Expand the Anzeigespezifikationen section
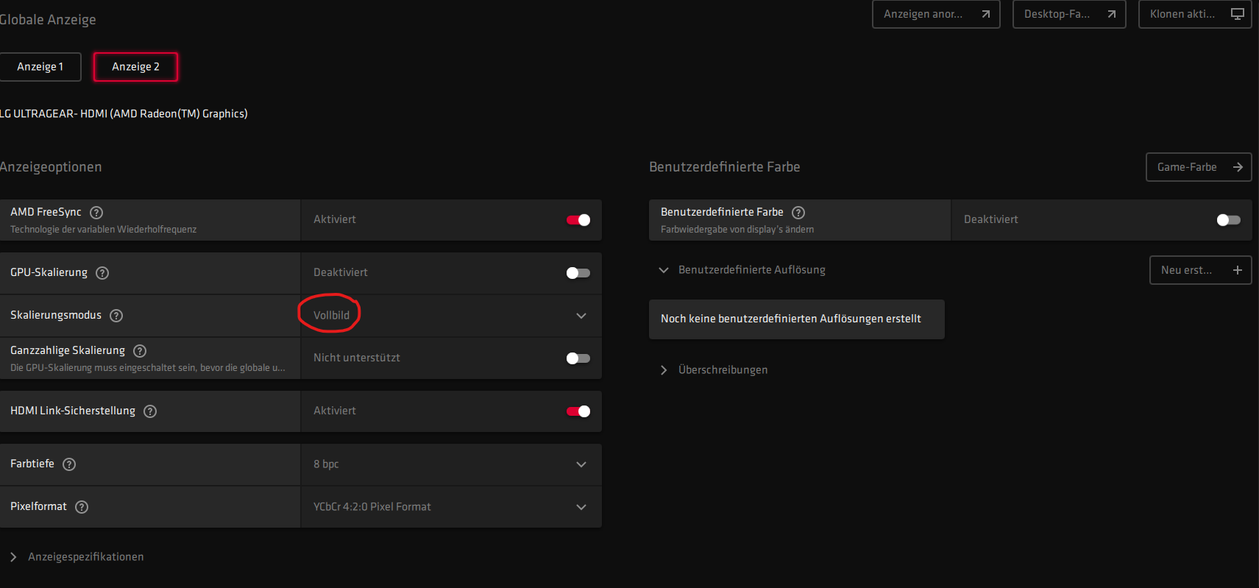 77,557
